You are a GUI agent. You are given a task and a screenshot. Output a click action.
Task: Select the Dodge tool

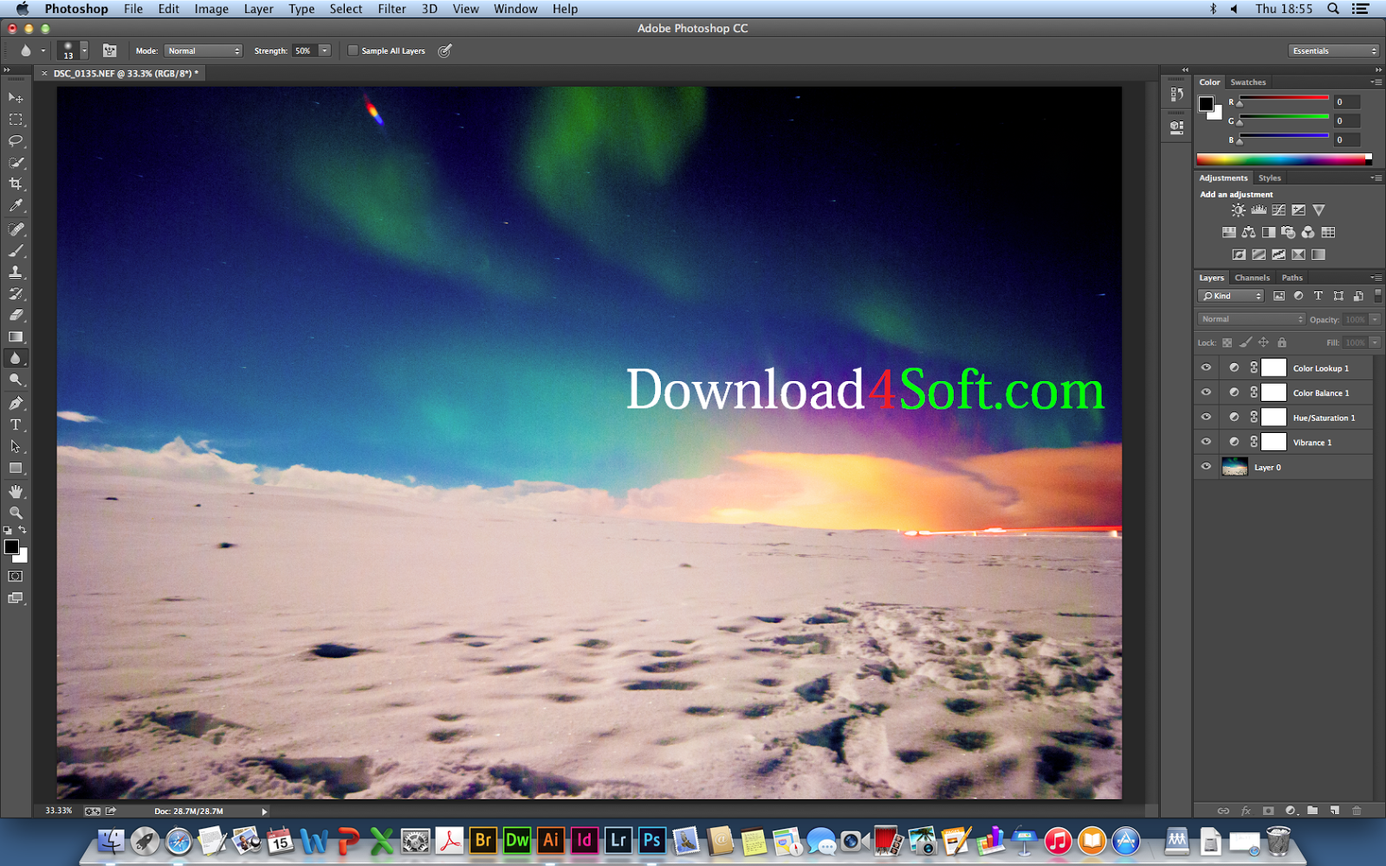pyautogui.click(x=16, y=380)
